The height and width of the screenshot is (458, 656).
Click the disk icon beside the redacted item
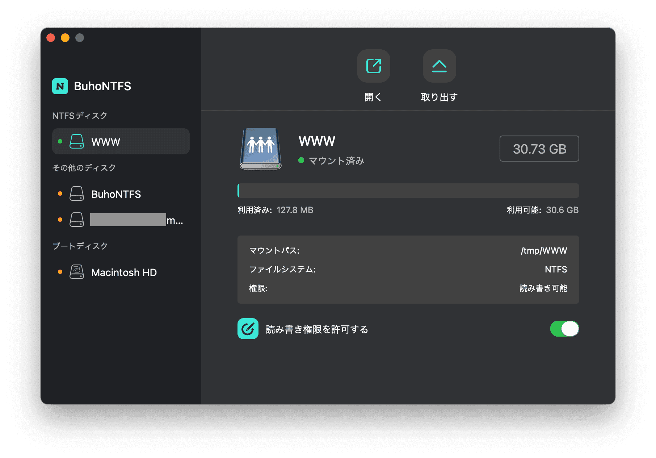point(77,220)
